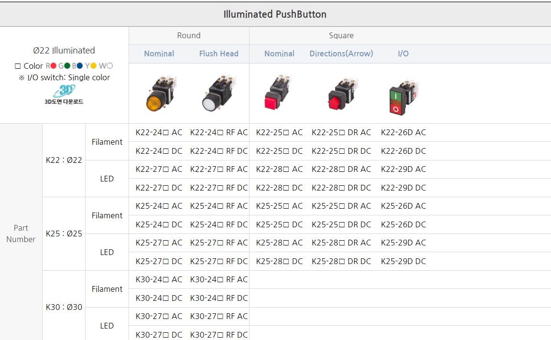Click the yellow color dot
This screenshot has height=340, width=551.
[x=94, y=66]
